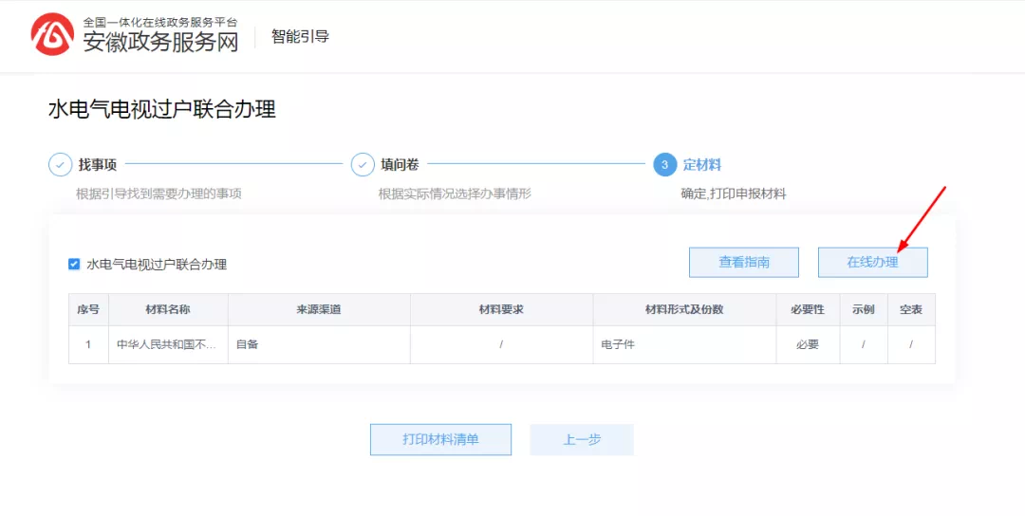This screenshot has width=1025, height=516.
Task: Select the 填问卷 step label
Action: 400,165
